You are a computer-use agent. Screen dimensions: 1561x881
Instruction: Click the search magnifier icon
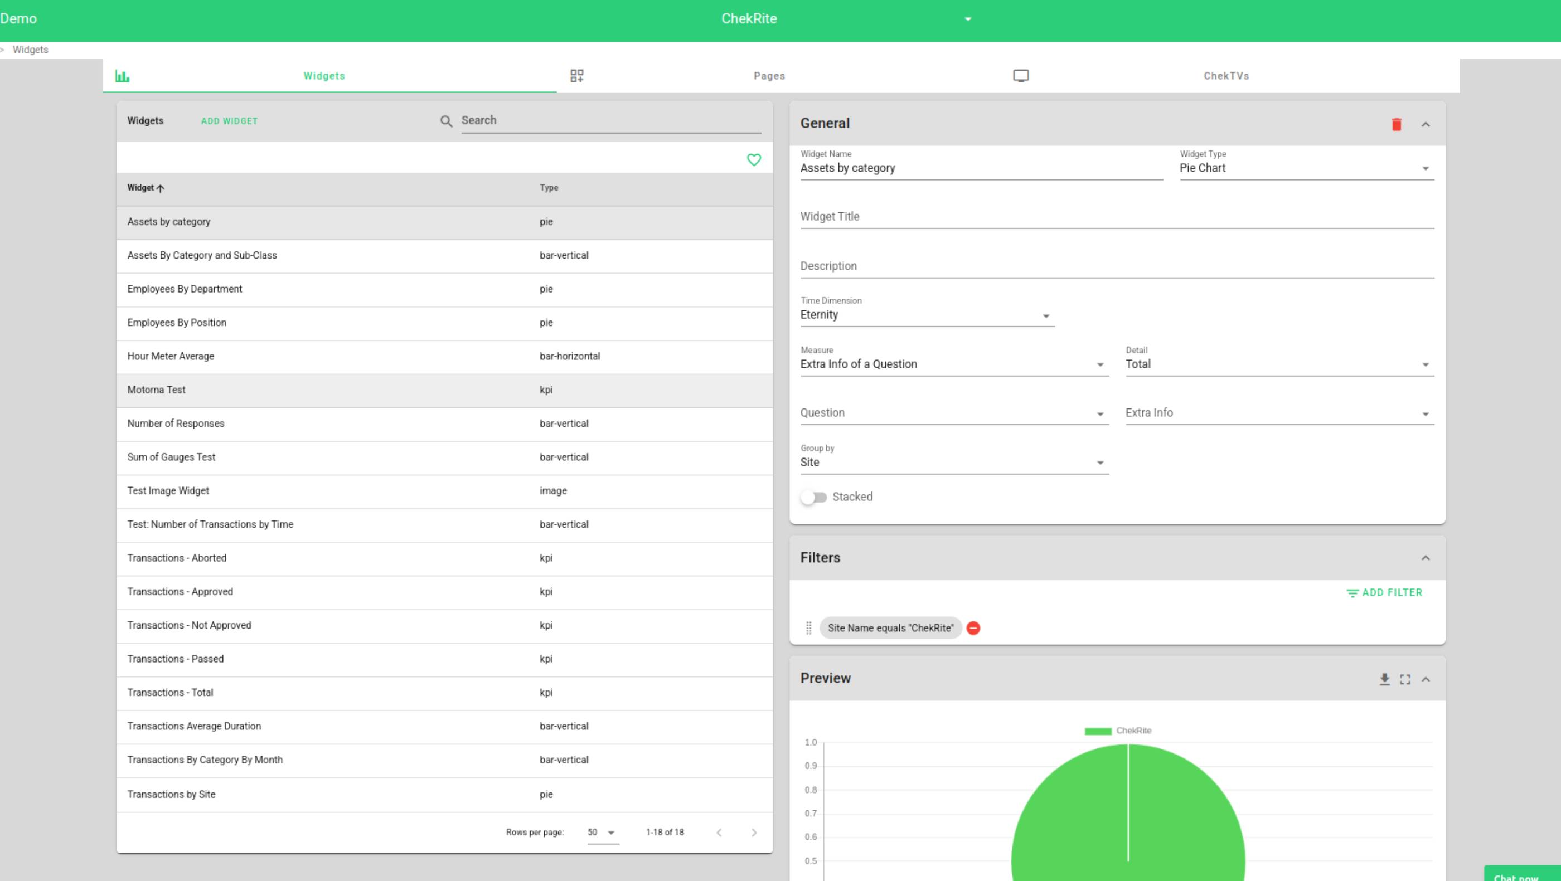(x=446, y=121)
